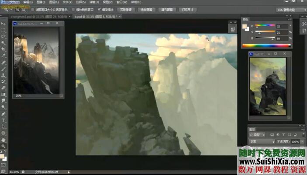Click the zoom percentage field in the status bar
307x175 pixels.
[14, 171]
